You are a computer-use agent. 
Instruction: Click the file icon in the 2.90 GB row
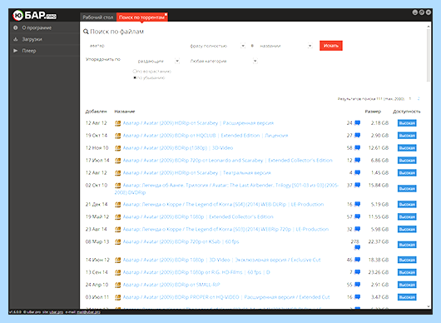(118, 136)
